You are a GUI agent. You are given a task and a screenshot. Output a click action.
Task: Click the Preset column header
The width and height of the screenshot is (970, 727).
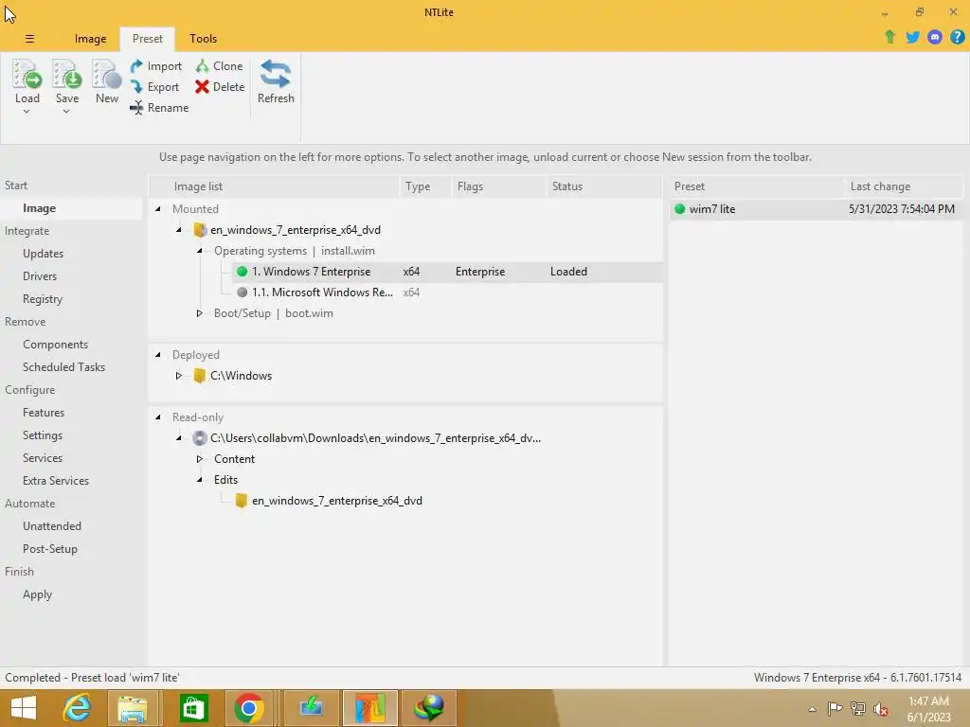757,186
